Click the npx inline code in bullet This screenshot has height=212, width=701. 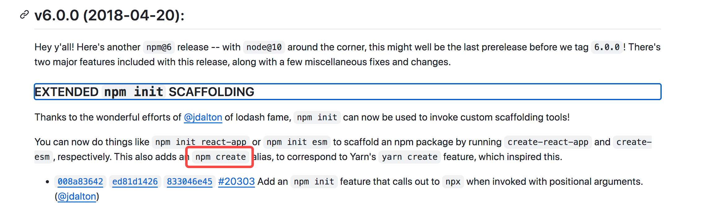click(453, 182)
